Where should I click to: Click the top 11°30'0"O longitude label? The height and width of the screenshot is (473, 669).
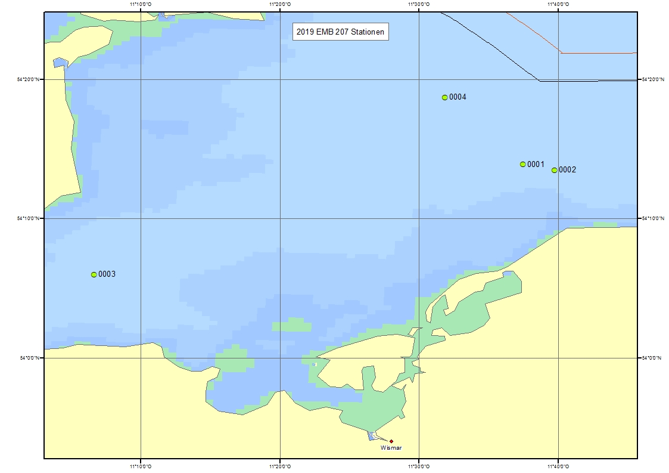[419, 4]
